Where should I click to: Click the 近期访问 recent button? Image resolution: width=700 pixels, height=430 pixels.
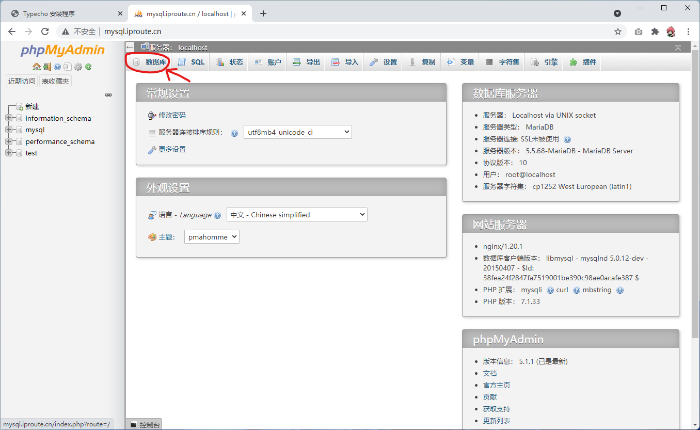tap(22, 81)
